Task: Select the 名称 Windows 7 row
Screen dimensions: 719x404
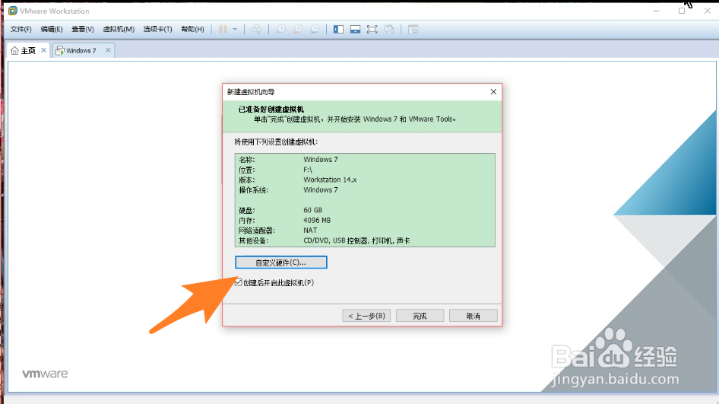Action: pos(365,159)
